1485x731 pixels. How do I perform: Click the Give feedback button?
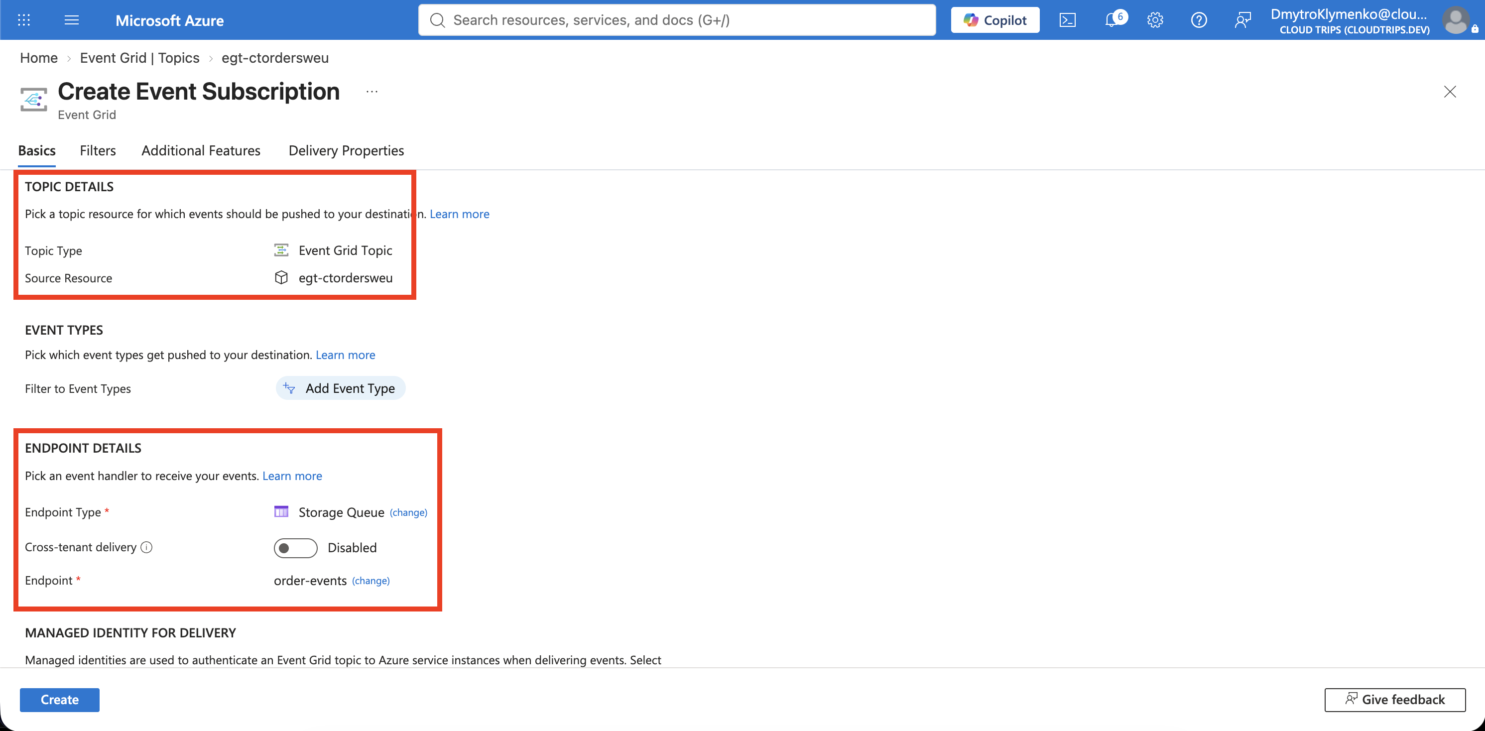[1394, 699]
